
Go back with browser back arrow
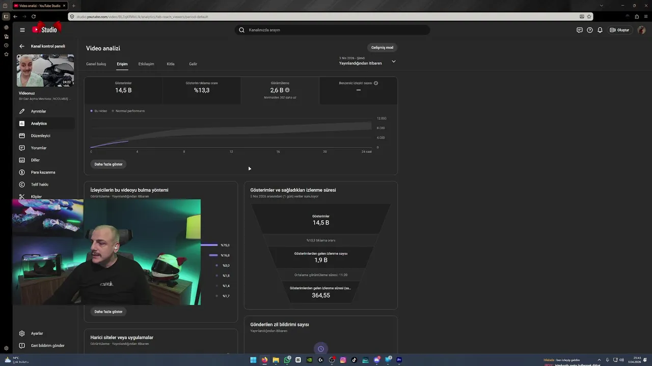pyautogui.click(x=15, y=16)
